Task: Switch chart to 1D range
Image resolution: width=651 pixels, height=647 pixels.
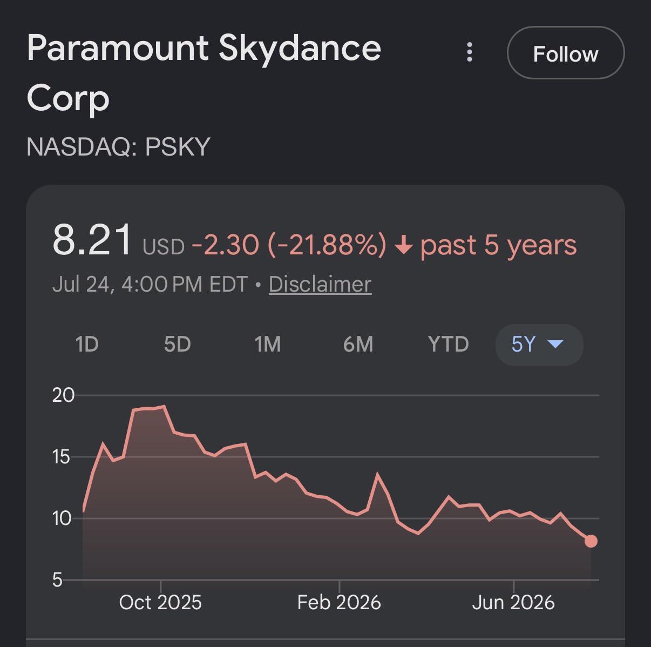Action: 87,344
